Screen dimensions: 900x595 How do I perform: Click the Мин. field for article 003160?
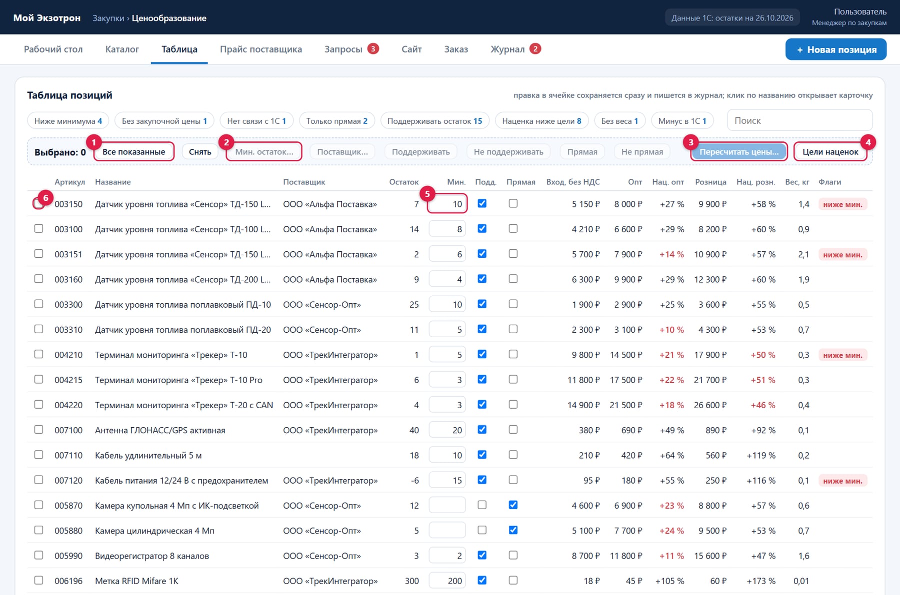click(x=447, y=279)
